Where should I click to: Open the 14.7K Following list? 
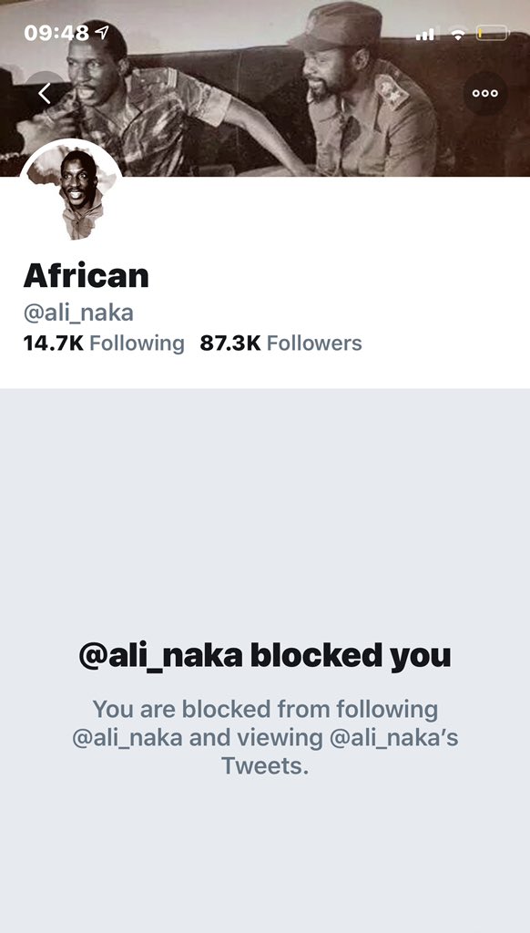pos(104,343)
